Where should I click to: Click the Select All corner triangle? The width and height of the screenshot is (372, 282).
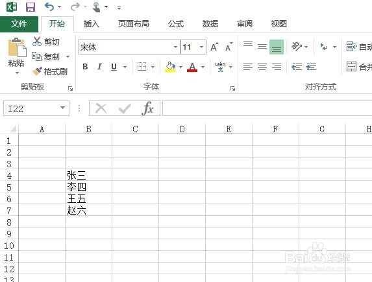(x=13, y=128)
